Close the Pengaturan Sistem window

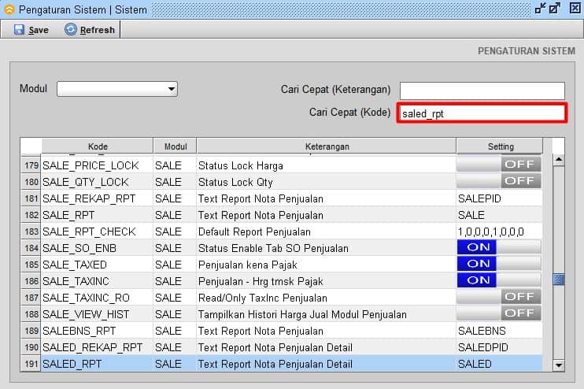572,9
